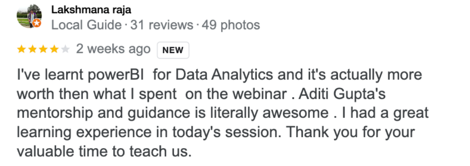This screenshot has width=470, height=166.
Task: Click the orange Local Guide star badge
Action: tap(37, 23)
